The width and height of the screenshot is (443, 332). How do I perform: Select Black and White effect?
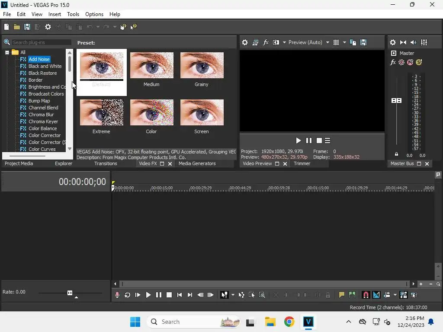[x=45, y=66]
